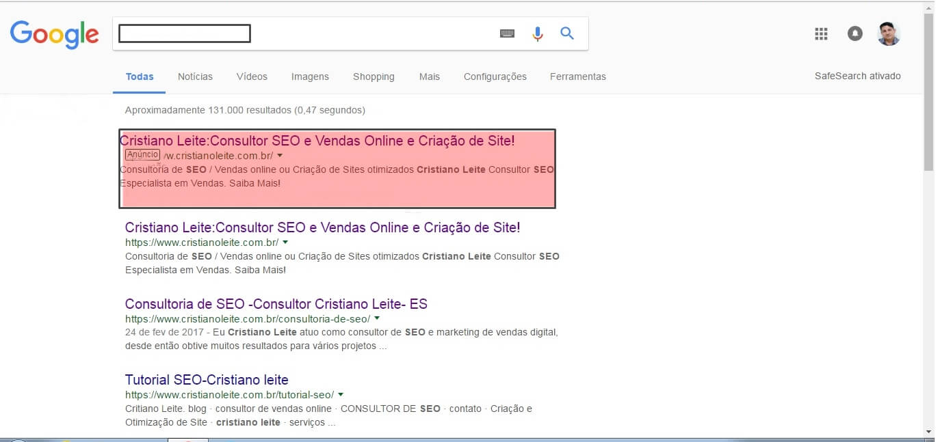Open Google notifications bell
The width and height of the screenshot is (940, 442).
[x=855, y=33]
